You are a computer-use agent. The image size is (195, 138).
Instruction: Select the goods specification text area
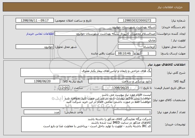point(86,100)
